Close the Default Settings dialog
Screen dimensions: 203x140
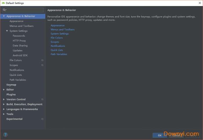tap(200, 3)
